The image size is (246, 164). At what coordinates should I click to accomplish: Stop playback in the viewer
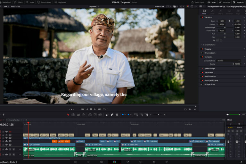click(x=91, y=109)
